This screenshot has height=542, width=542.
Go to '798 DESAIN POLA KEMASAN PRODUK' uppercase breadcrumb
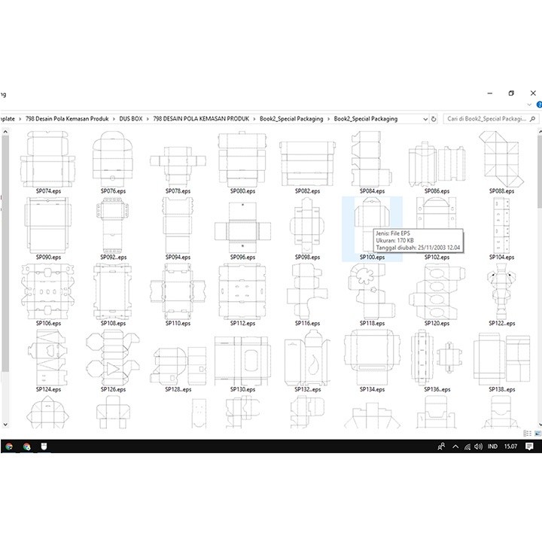tap(201, 119)
